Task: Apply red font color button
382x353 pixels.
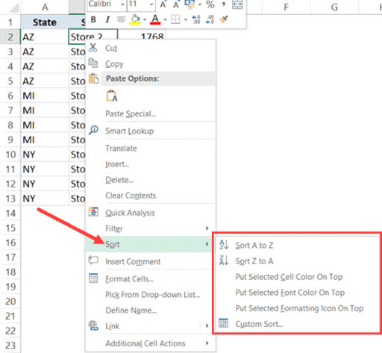Action: [155, 19]
